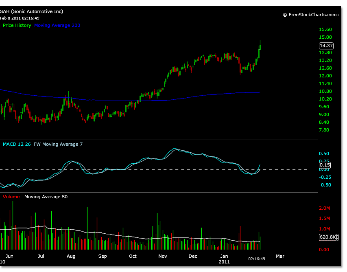Click the SAH (Sonic Automotive Inc) chart title

[32, 11]
